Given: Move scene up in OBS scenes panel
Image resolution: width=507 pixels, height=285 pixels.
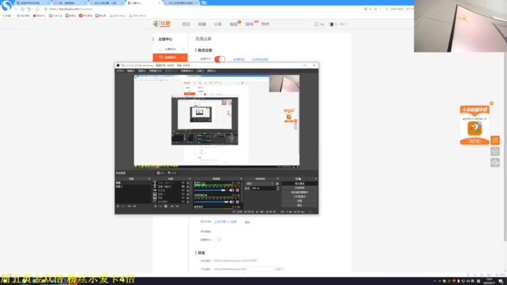Looking at the screenshot, I should coord(129,206).
